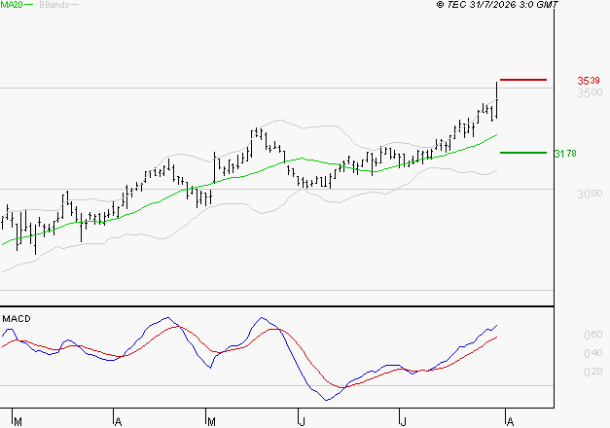This screenshot has width=610, height=428.
Task: Click the first M month marker
Action: tap(18, 421)
